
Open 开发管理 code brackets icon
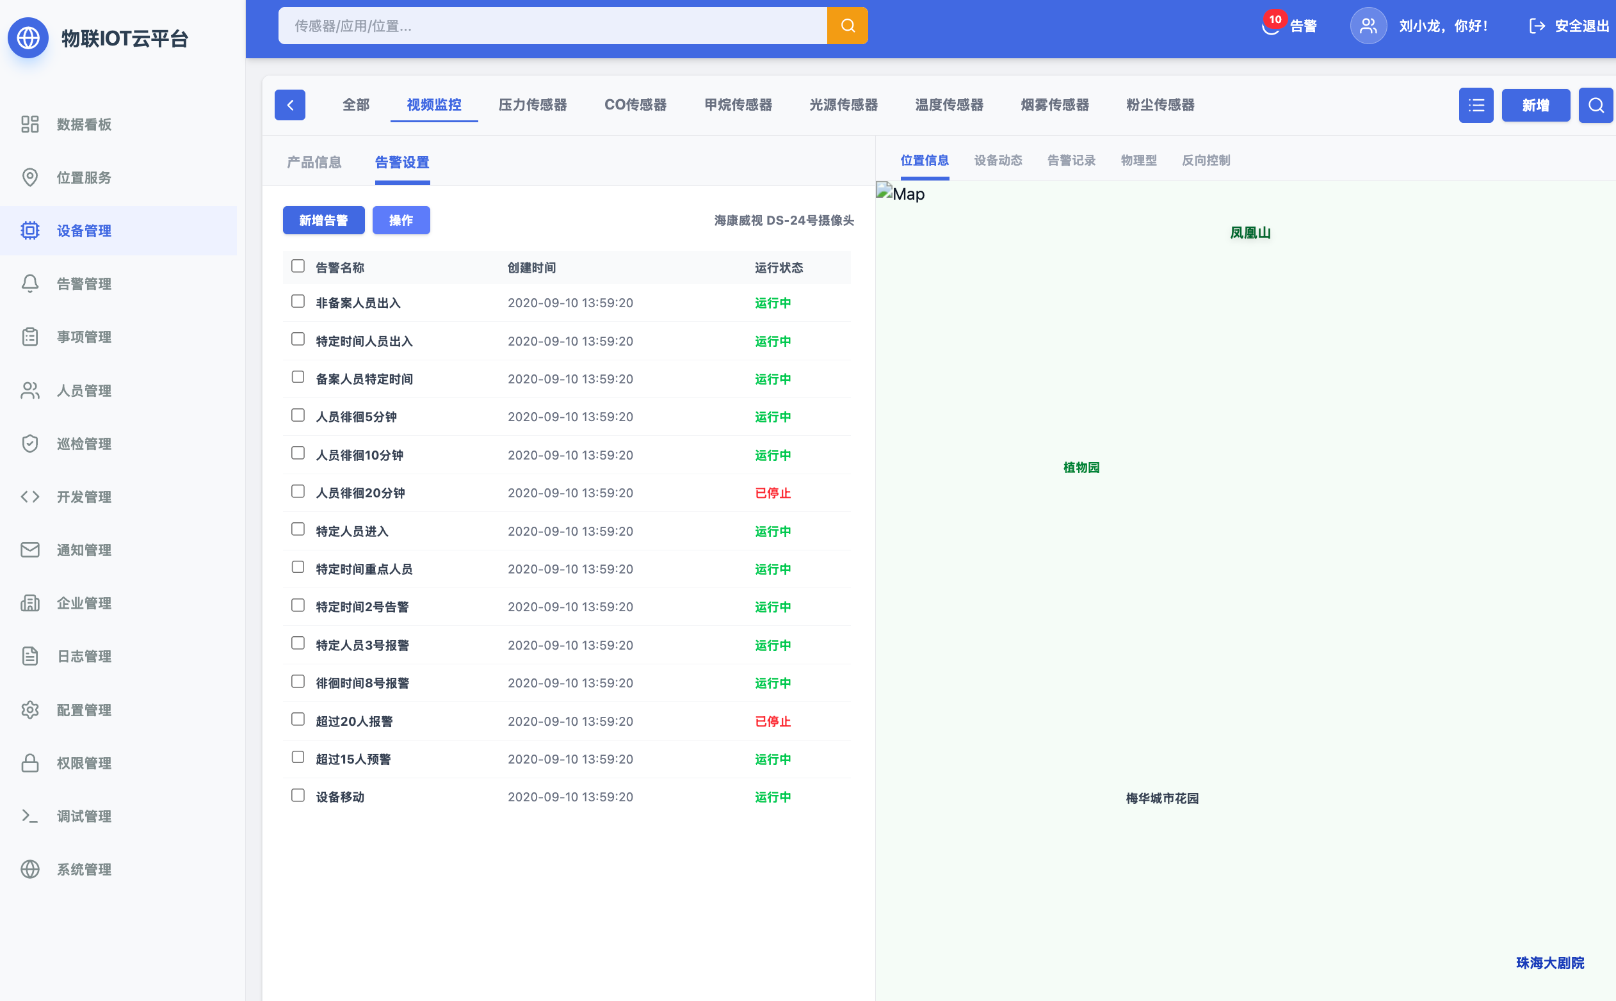point(30,497)
